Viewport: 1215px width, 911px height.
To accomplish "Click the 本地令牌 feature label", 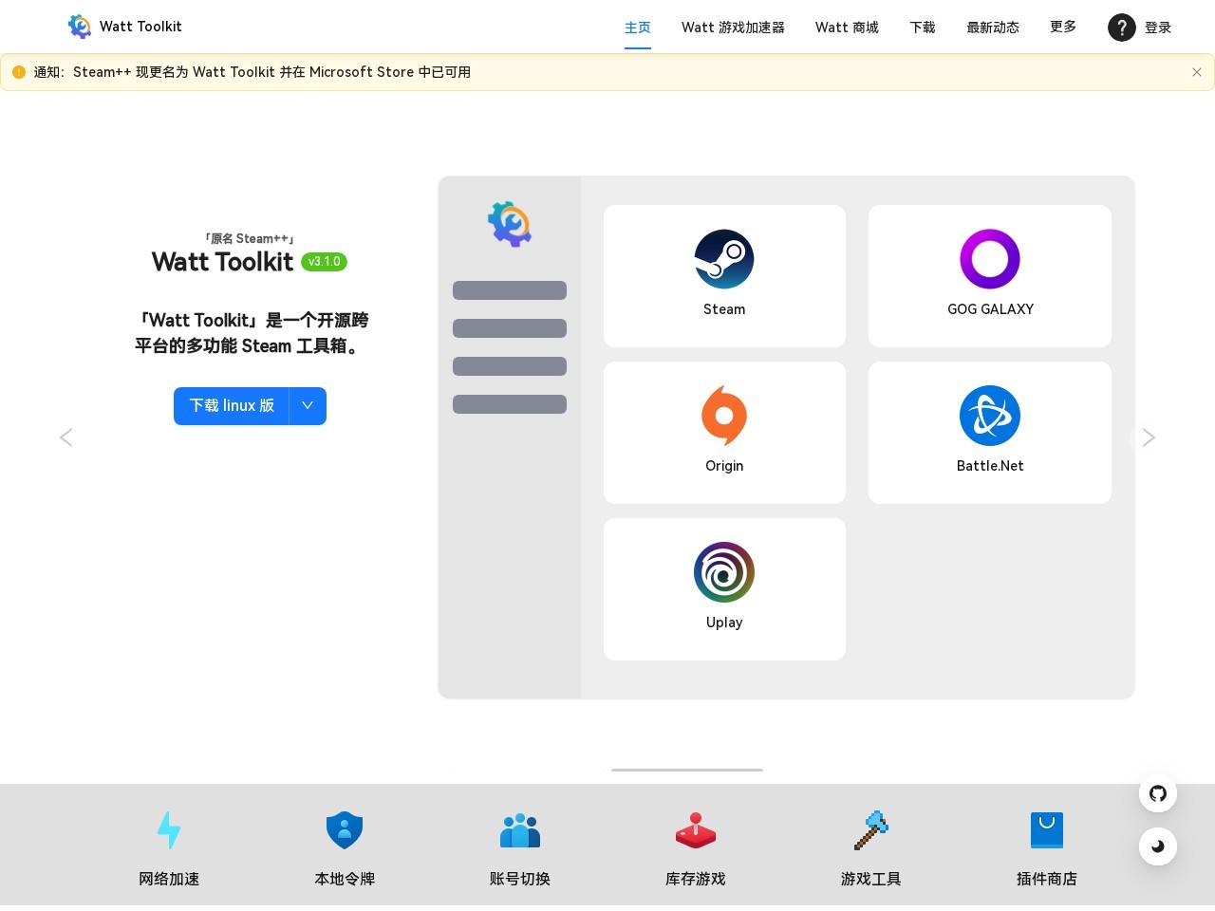I will point(345,879).
